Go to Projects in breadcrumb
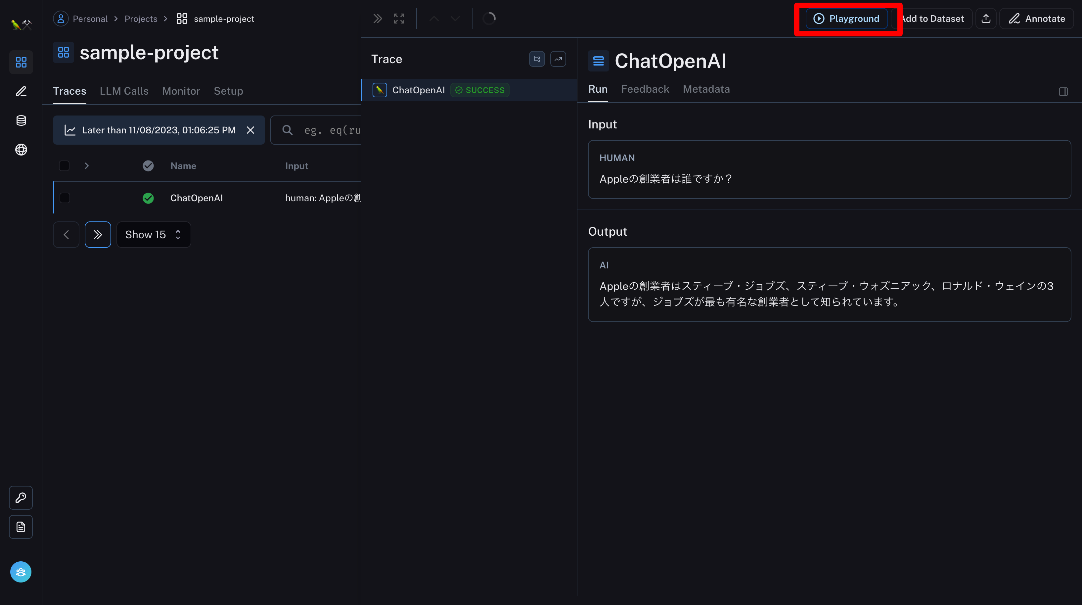This screenshot has height=605, width=1082. (x=141, y=19)
